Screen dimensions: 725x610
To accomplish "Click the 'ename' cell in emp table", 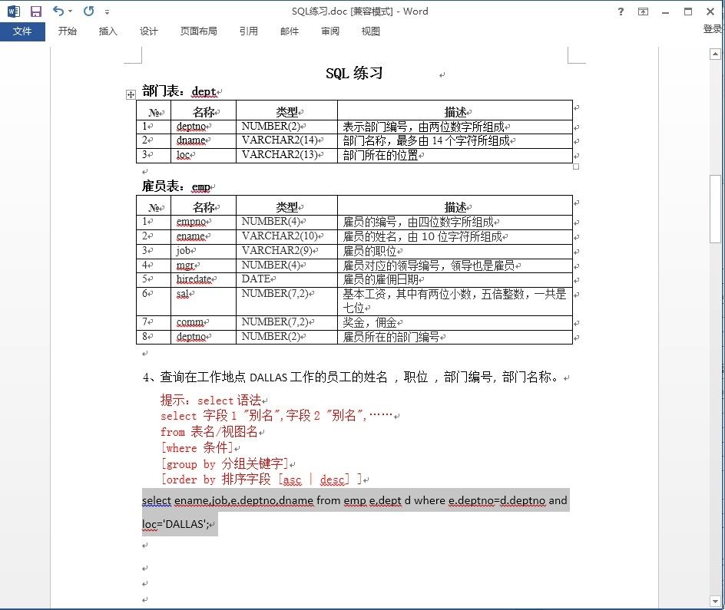I will click(204, 237).
